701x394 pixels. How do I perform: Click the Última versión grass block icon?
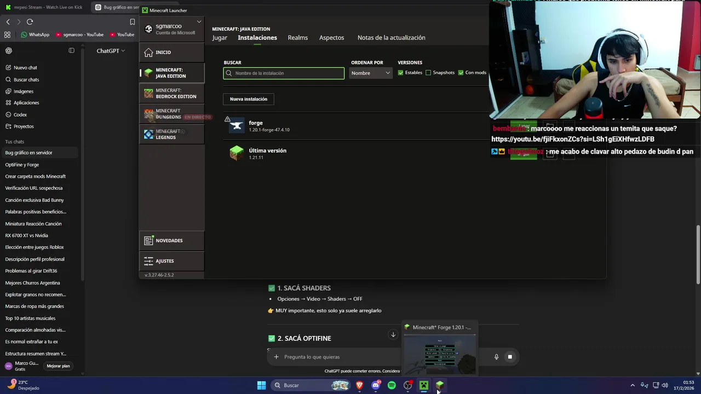[x=237, y=153]
